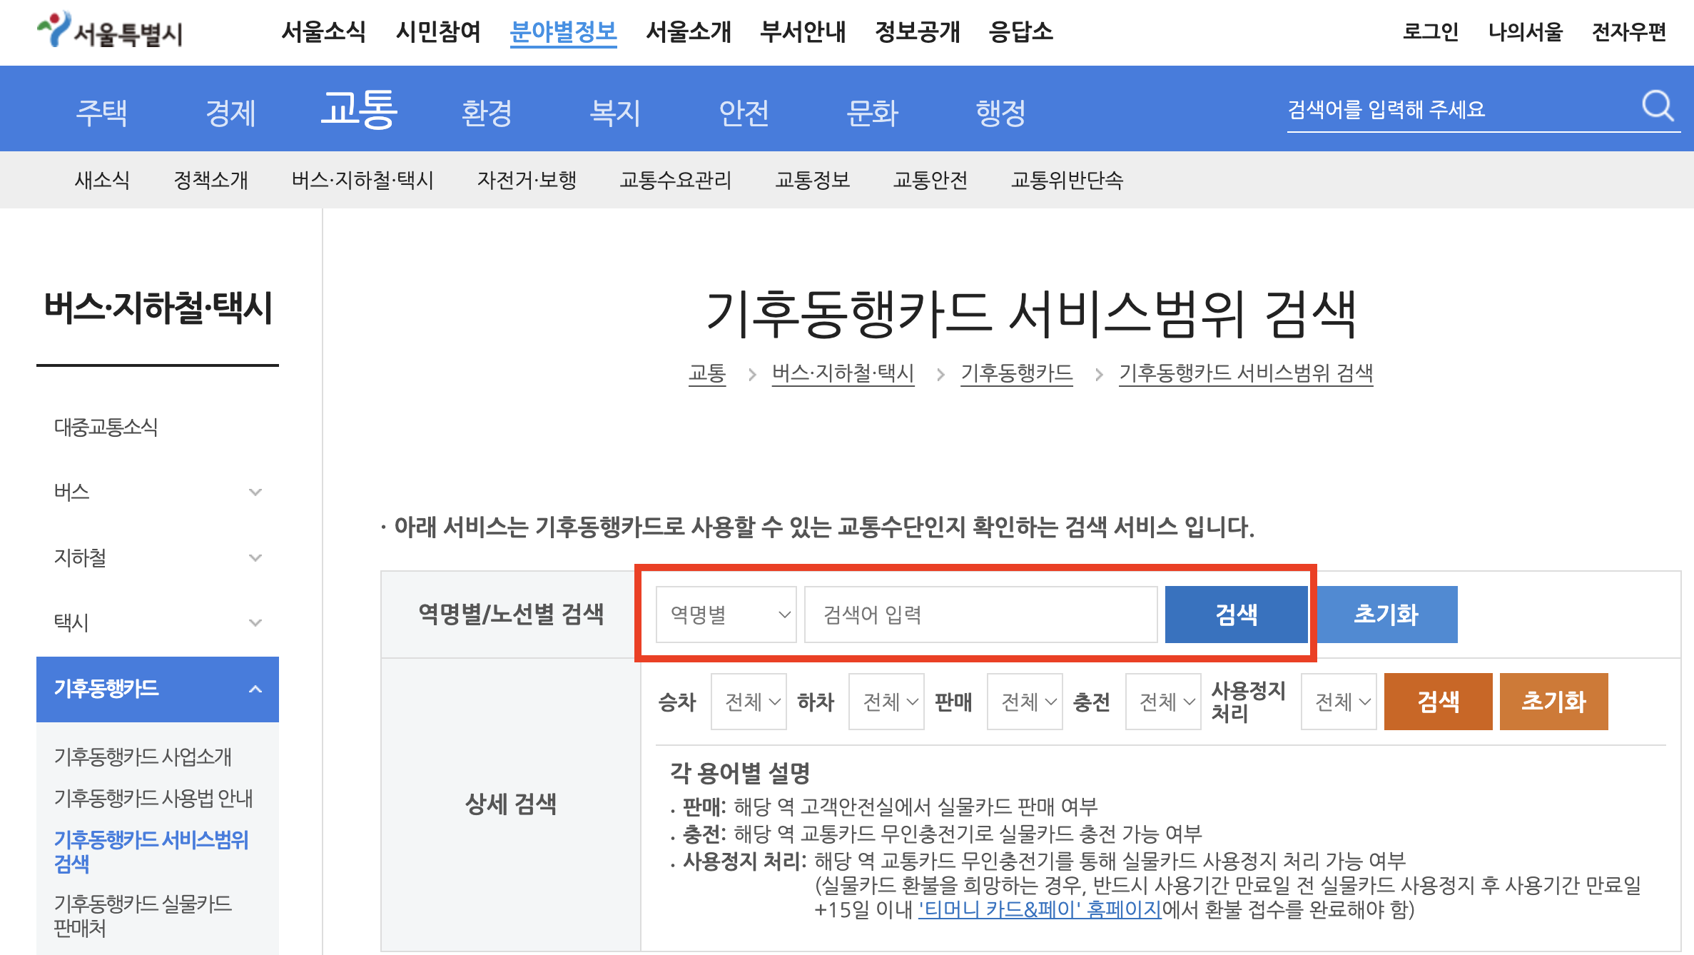Click the blue 검색 search button
The width and height of the screenshot is (1694, 955).
[1236, 613]
